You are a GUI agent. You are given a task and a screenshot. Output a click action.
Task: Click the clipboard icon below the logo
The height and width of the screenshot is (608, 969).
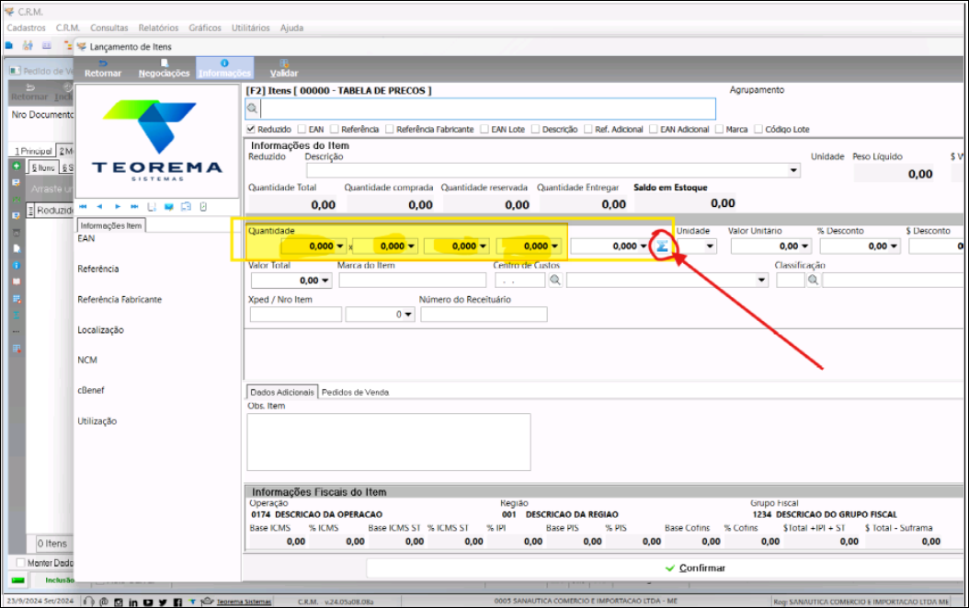tap(203, 207)
